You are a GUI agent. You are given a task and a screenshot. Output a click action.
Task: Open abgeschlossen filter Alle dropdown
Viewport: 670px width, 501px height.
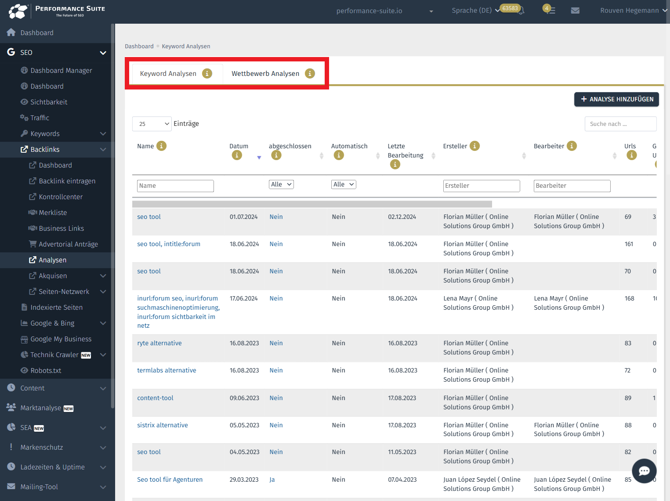click(x=281, y=185)
